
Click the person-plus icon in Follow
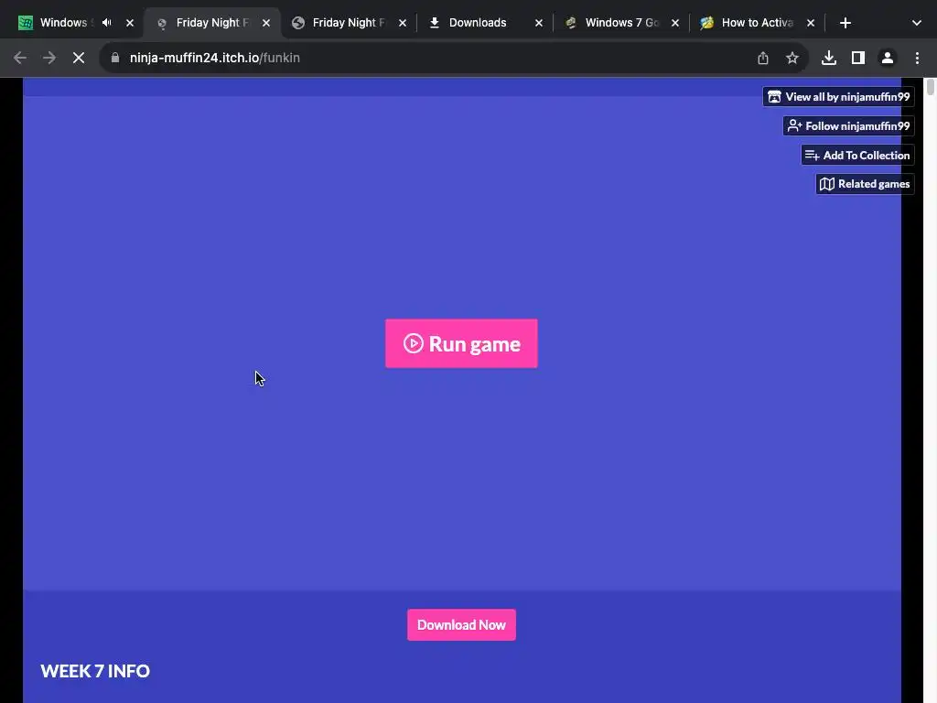795,126
